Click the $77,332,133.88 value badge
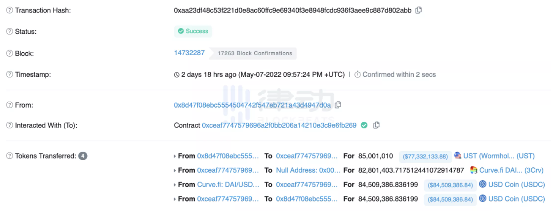 (x=425, y=156)
